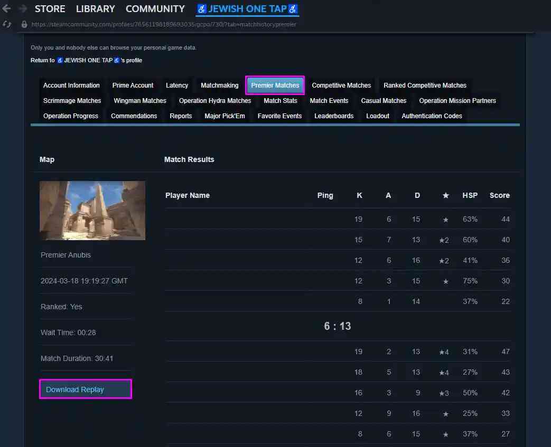551x447 pixels.
Task: Open the Account Information tab
Action: tap(71, 85)
